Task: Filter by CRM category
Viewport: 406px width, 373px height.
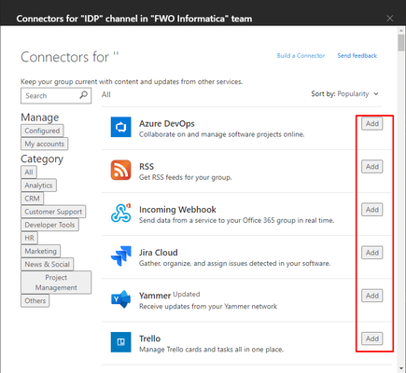Action: (33, 199)
